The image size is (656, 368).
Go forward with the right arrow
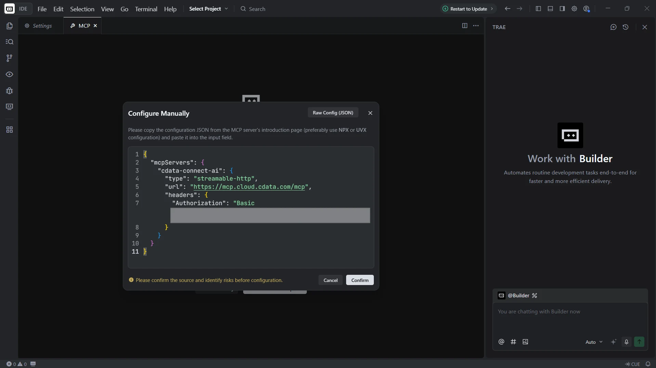520,9
